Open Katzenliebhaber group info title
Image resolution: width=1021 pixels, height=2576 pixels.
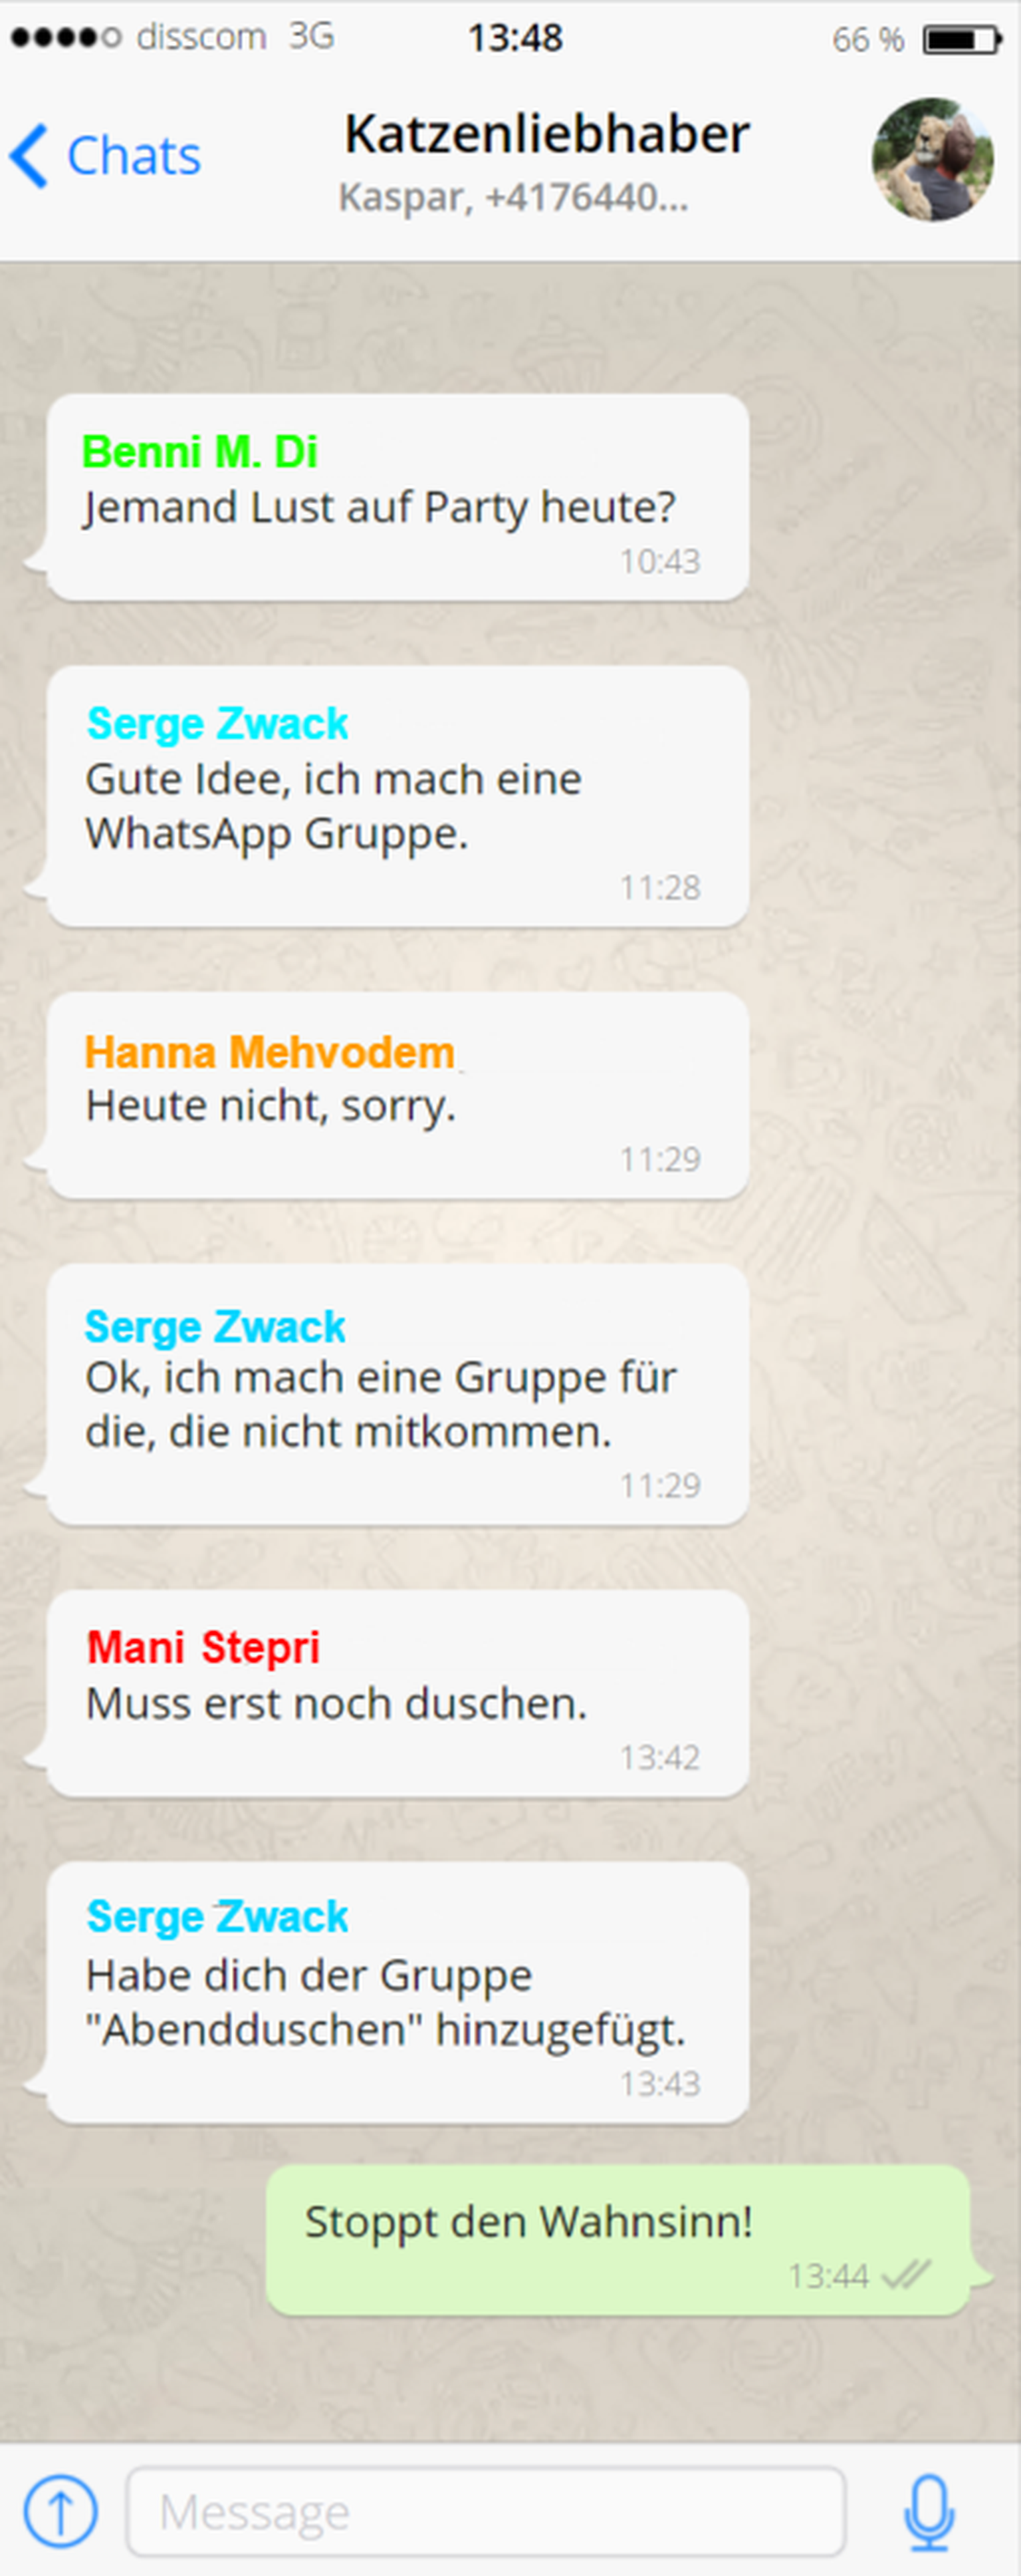click(546, 134)
